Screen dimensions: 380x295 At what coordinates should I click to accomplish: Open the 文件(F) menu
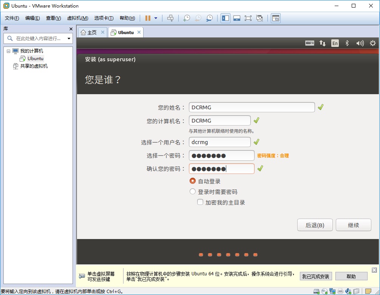coord(12,18)
